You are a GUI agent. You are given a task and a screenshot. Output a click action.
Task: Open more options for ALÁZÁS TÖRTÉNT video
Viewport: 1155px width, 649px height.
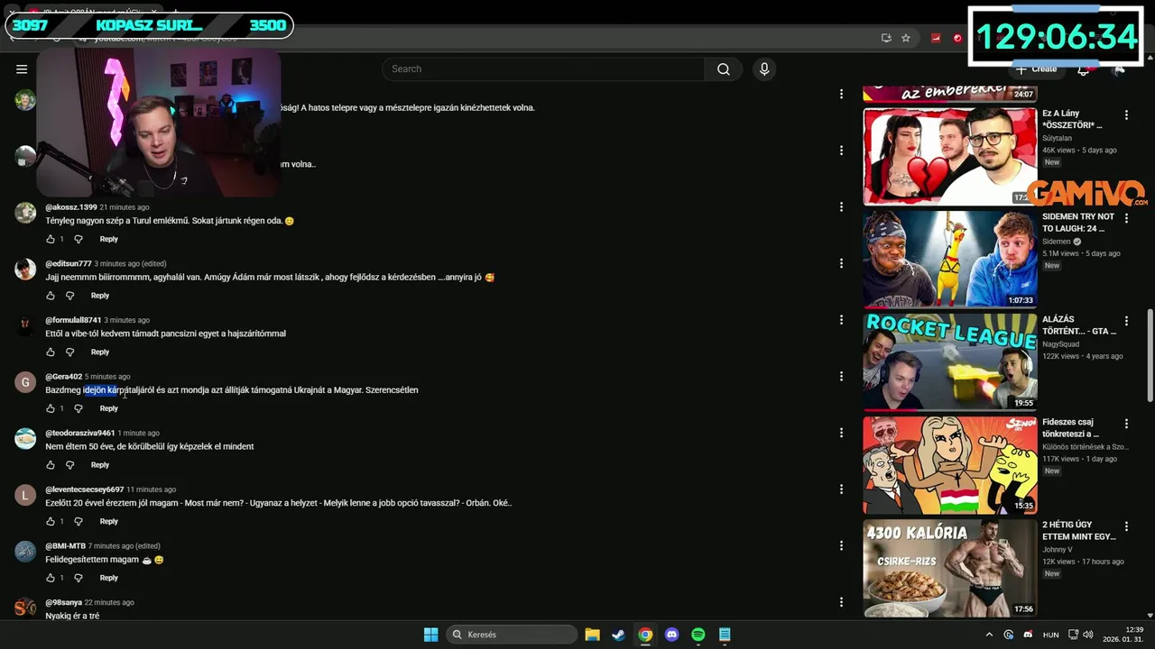[1126, 321]
